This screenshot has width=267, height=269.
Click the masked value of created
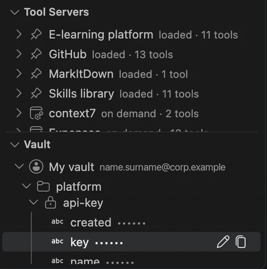tap(131, 223)
